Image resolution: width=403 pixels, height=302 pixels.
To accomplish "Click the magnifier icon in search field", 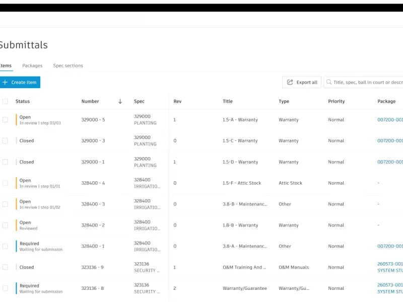I will click(329, 82).
